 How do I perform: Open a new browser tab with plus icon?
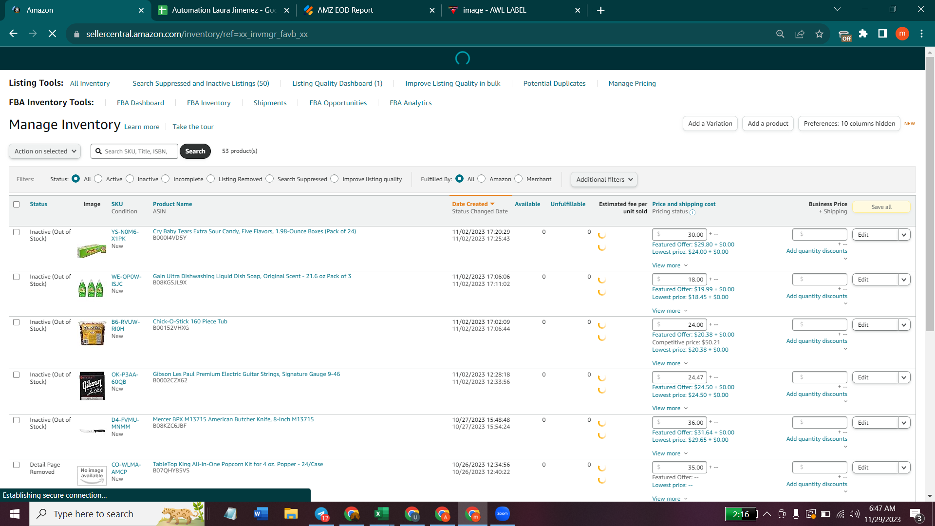[601, 10]
